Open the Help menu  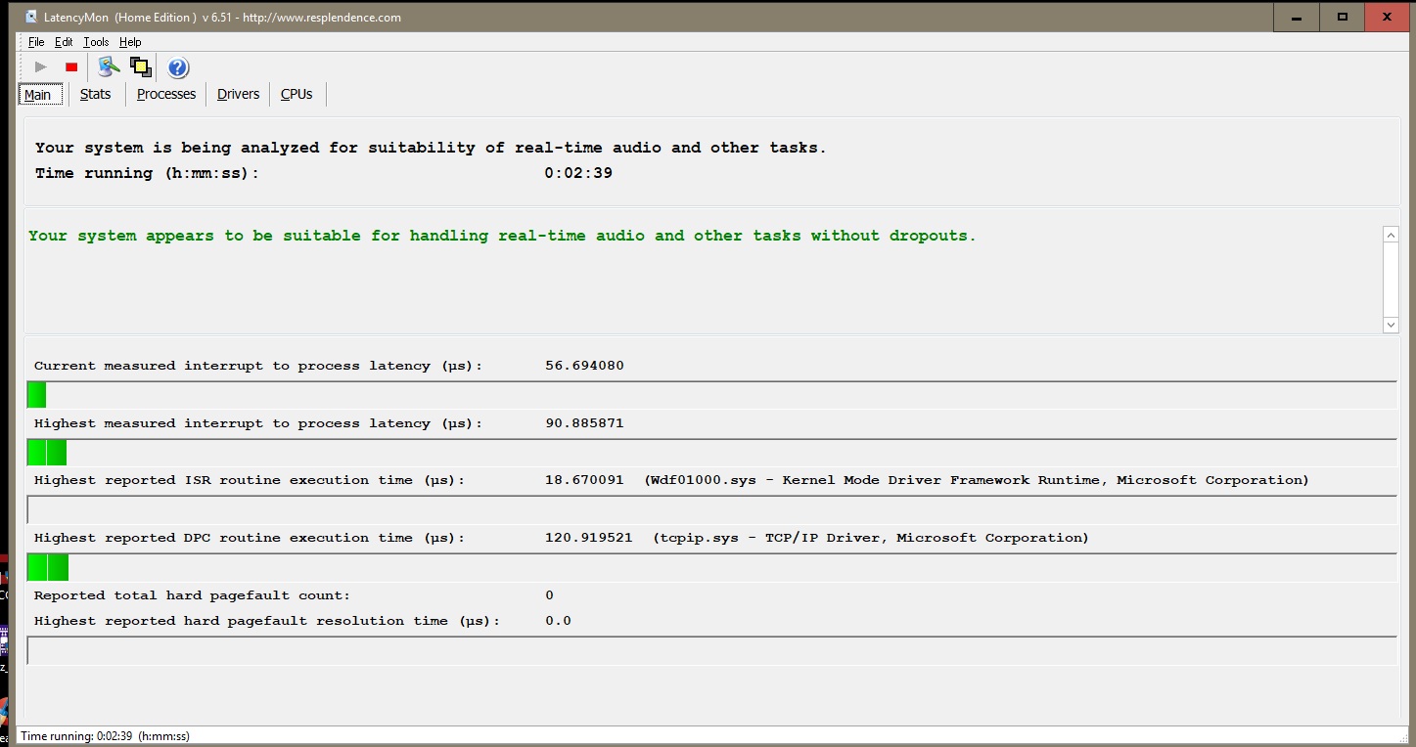click(x=130, y=42)
